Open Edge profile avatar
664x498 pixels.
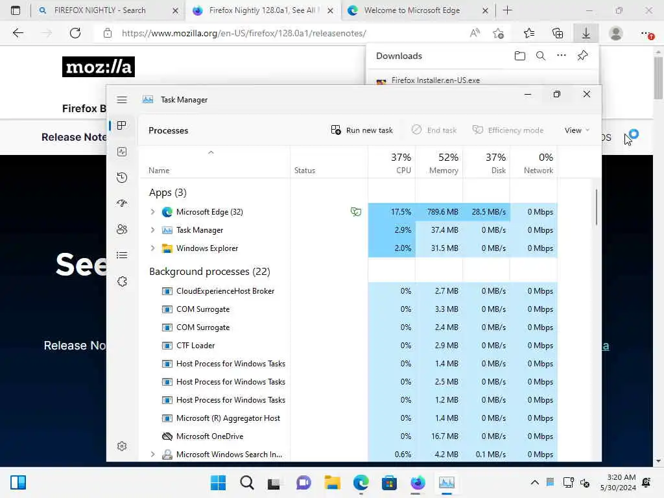616,33
